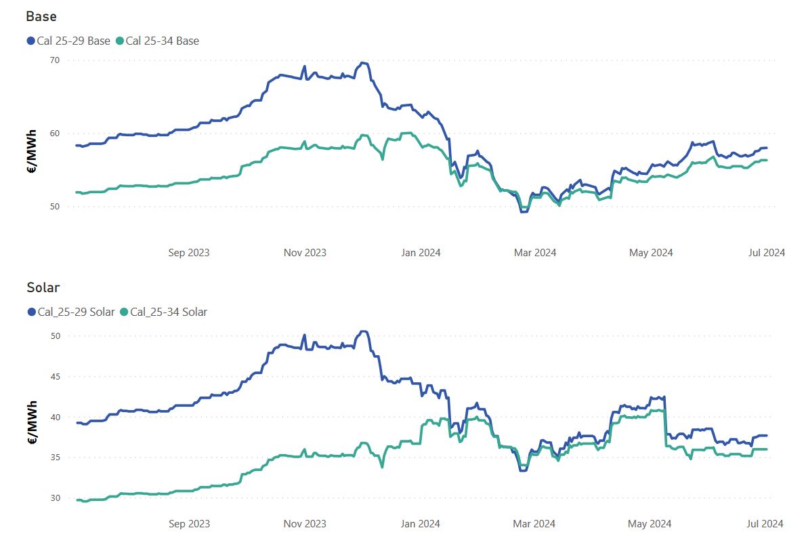Click Nov 2023 on Base chart axis
This screenshot has width=804, height=547.
coord(305,252)
